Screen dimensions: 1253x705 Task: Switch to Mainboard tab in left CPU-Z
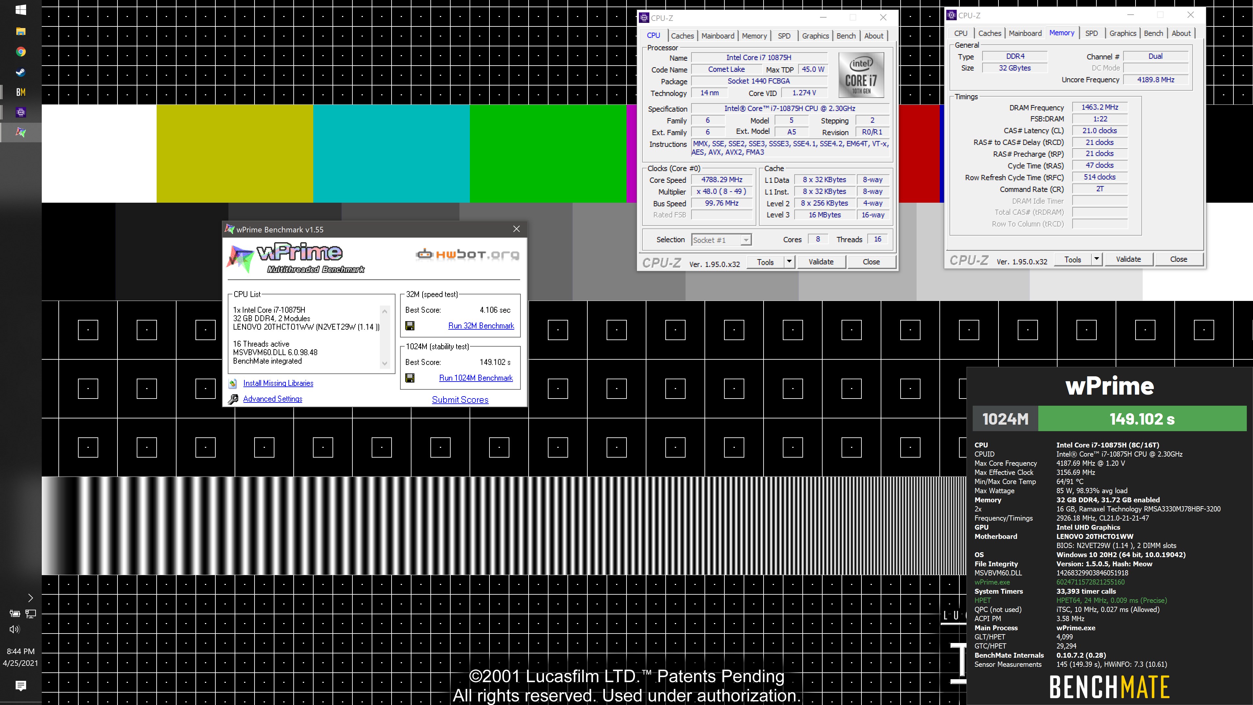[718, 36]
